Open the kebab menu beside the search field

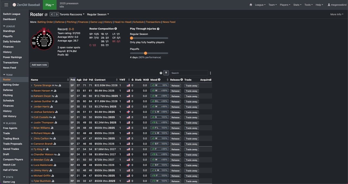tap(210, 73)
